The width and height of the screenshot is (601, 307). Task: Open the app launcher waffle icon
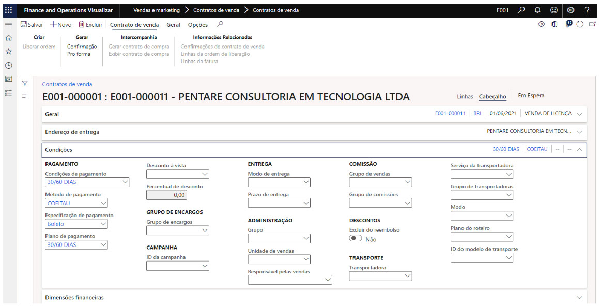(x=8, y=10)
